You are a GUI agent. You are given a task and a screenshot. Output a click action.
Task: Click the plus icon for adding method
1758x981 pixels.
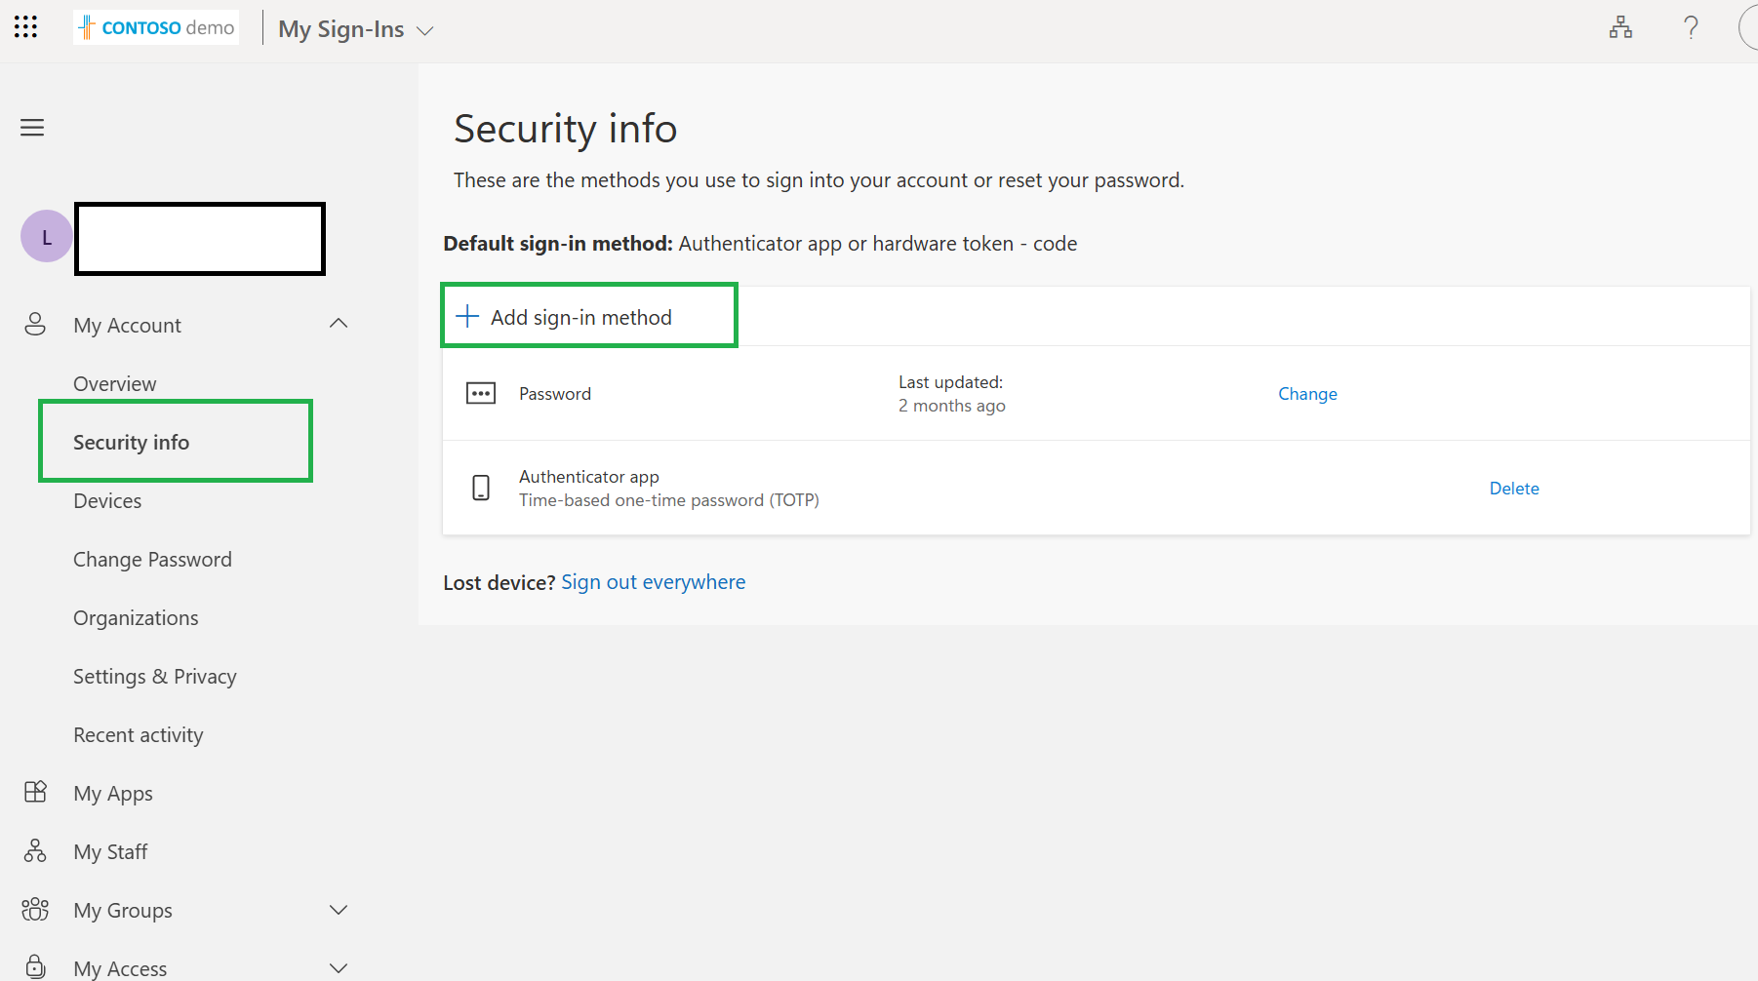point(467,316)
